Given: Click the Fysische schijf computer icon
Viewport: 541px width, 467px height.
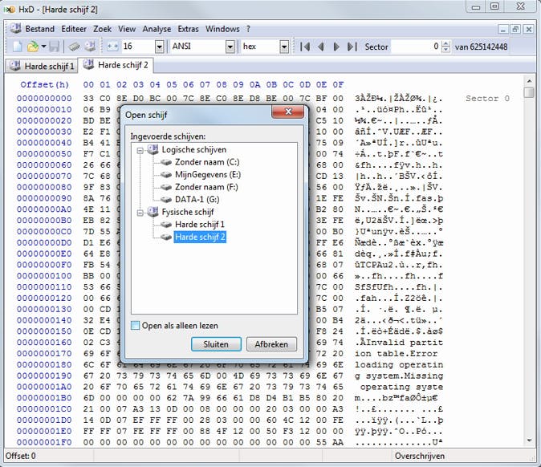Looking at the screenshot, I should point(153,212).
